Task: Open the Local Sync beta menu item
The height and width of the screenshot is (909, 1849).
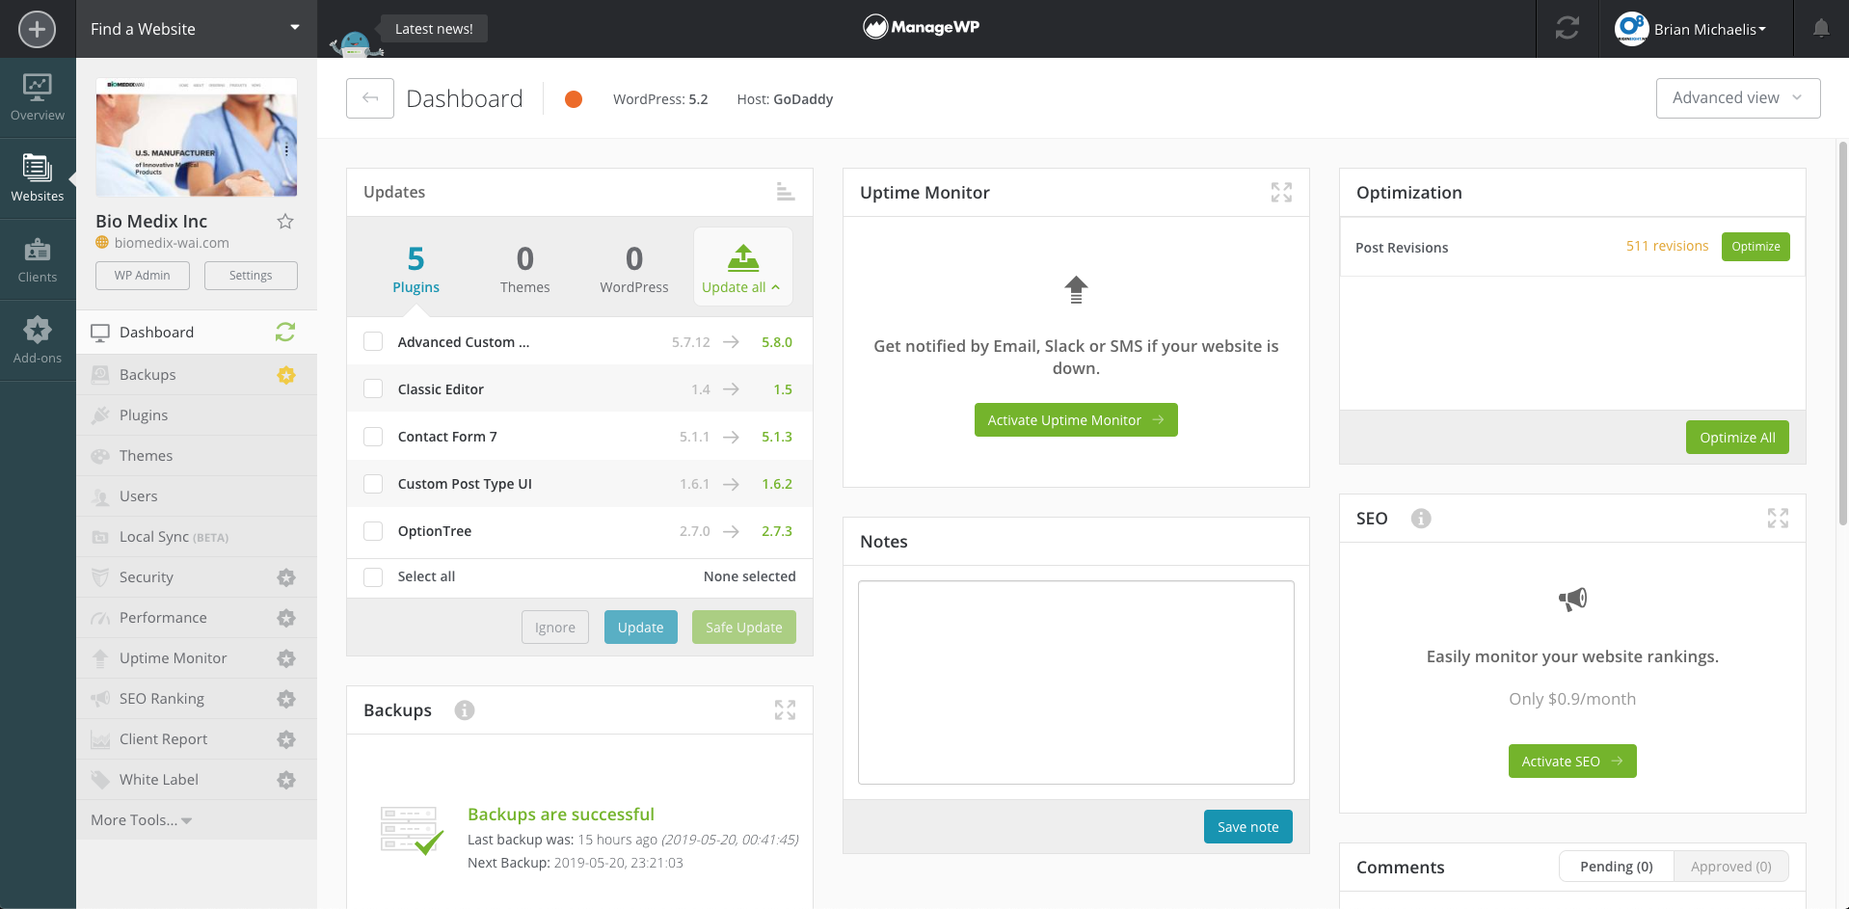Action: 197,537
